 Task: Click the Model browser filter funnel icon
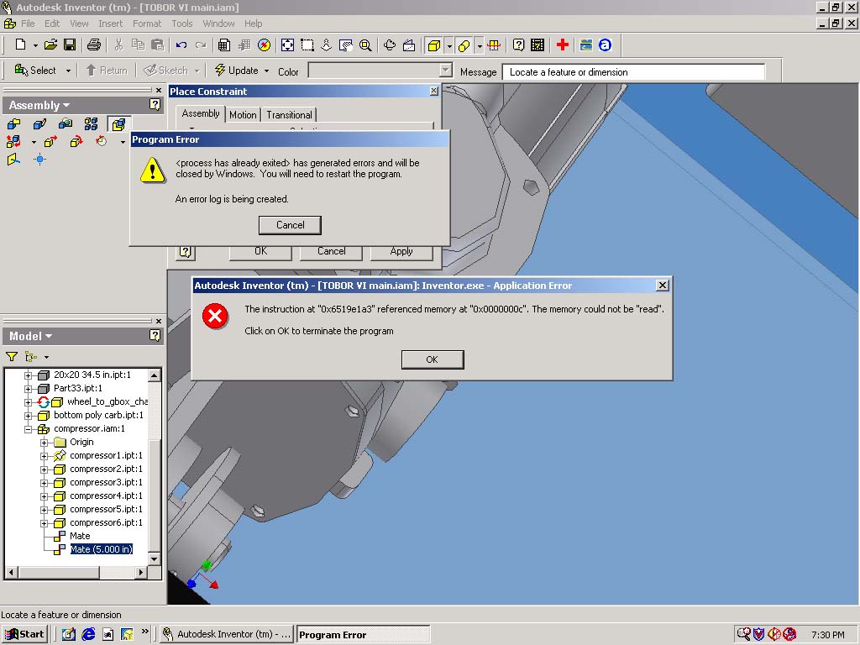coord(12,356)
